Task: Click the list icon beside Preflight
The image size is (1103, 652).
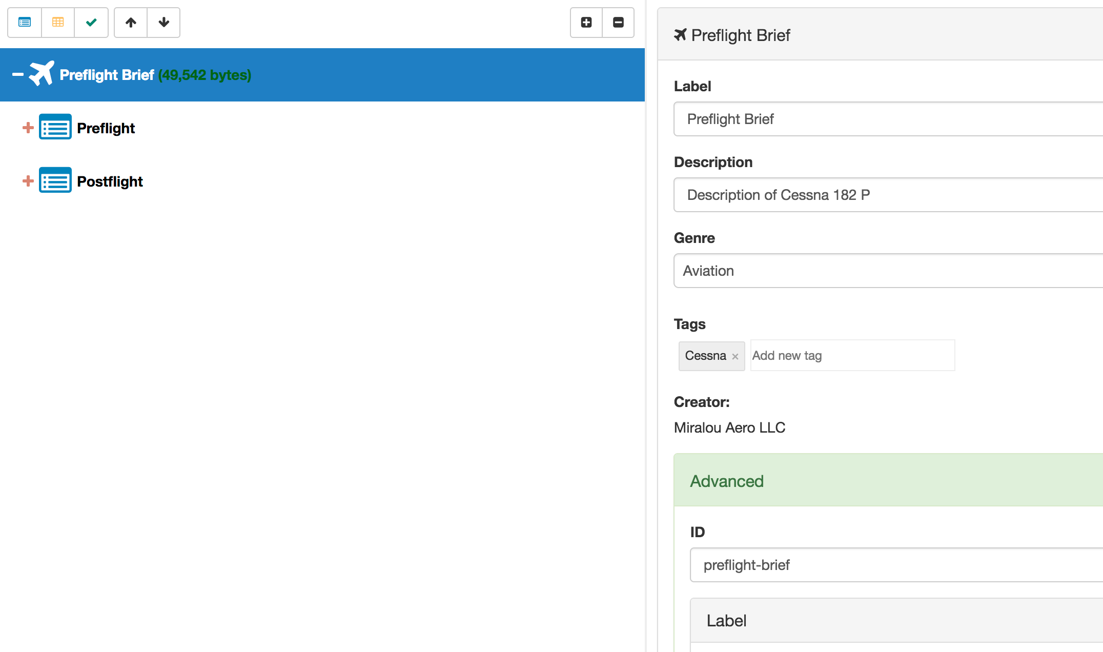Action: 55,127
